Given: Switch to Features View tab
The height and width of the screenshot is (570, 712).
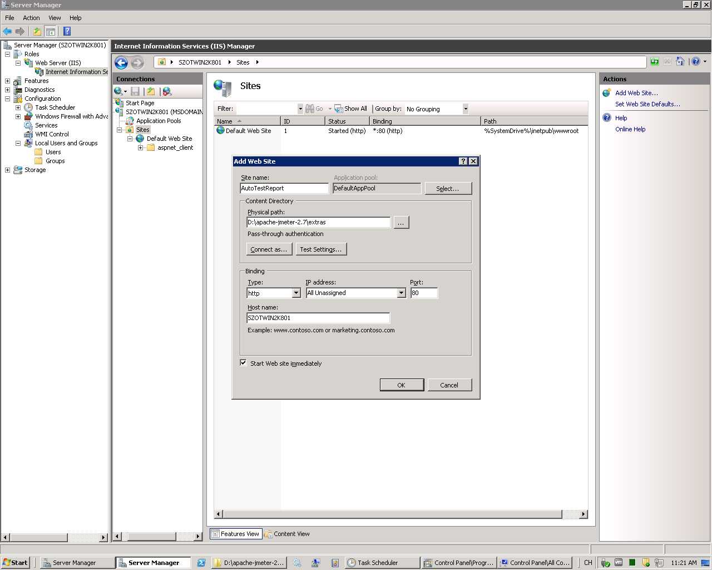Looking at the screenshot, I should click(235, 534).
